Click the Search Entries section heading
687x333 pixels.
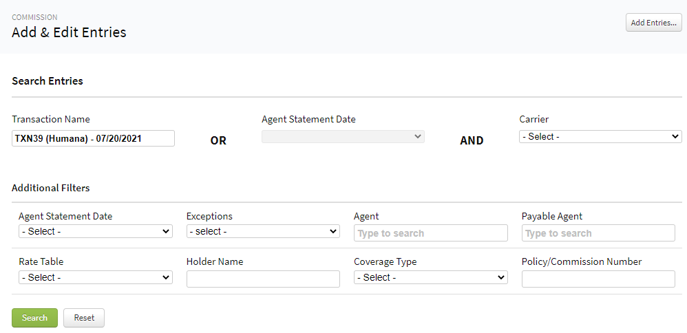pyautogui.click(x=47, y=81)
